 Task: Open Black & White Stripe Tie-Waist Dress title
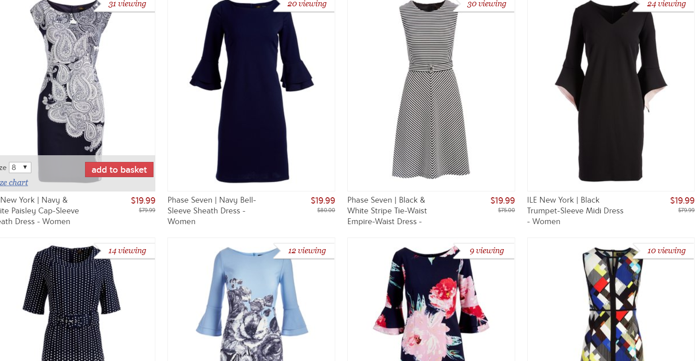(x=388, y=211)
